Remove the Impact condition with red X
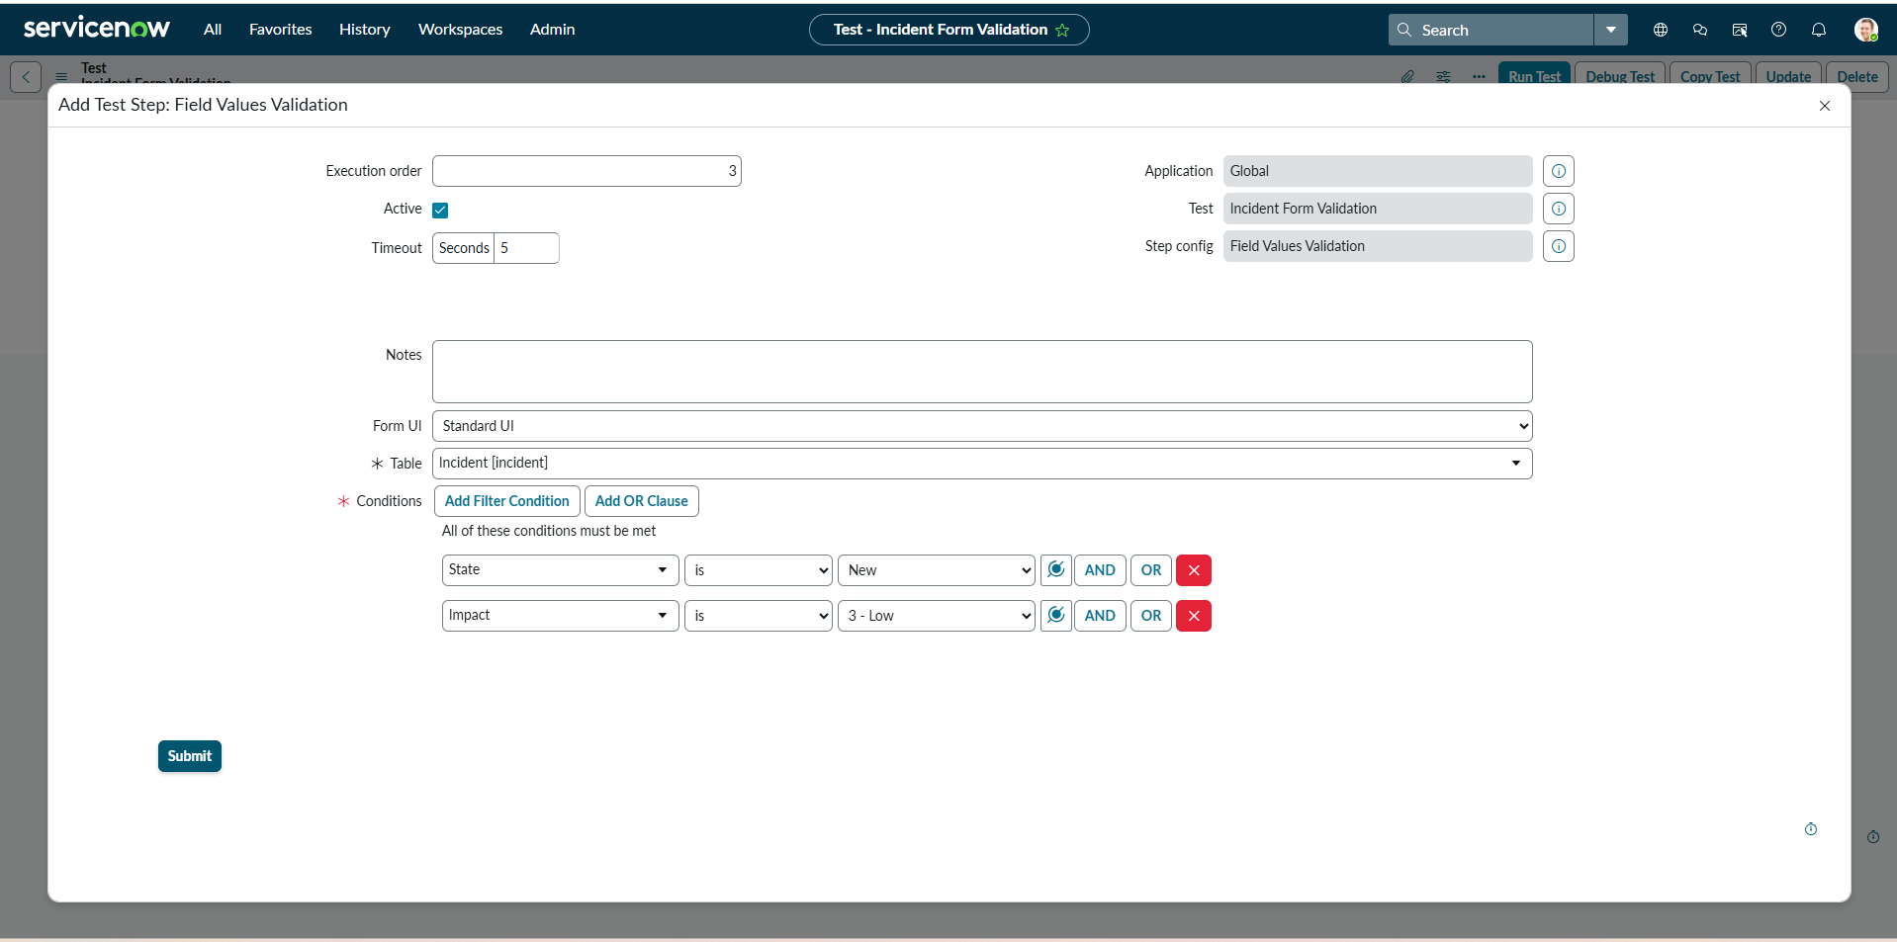 (1193, 616)
